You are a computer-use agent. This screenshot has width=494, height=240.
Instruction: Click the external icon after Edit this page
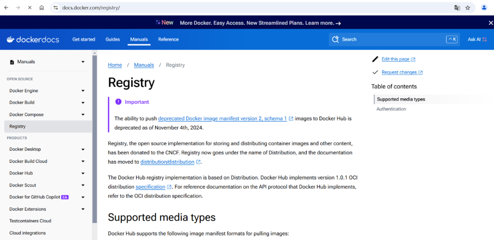click(x=413, y=59)
